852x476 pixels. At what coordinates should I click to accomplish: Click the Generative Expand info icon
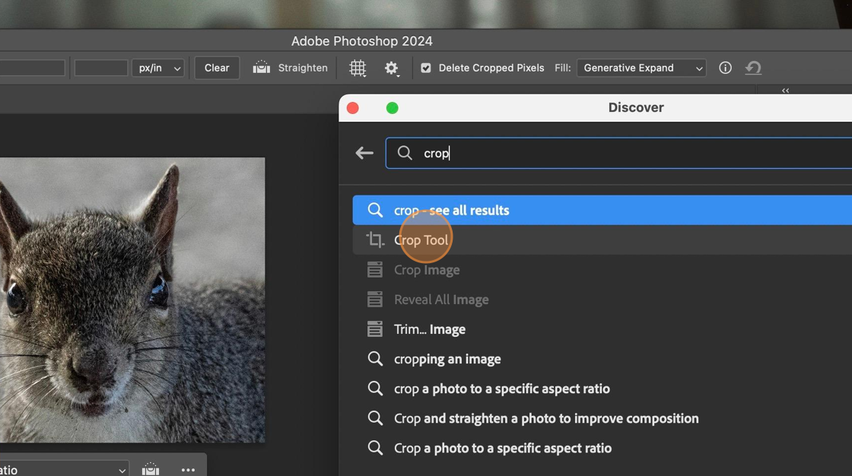[725, 68]
